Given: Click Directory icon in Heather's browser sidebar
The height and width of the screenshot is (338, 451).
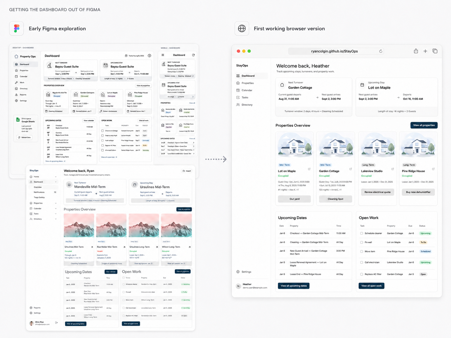Looking at the screenshot, I should [x=238, y=105].
